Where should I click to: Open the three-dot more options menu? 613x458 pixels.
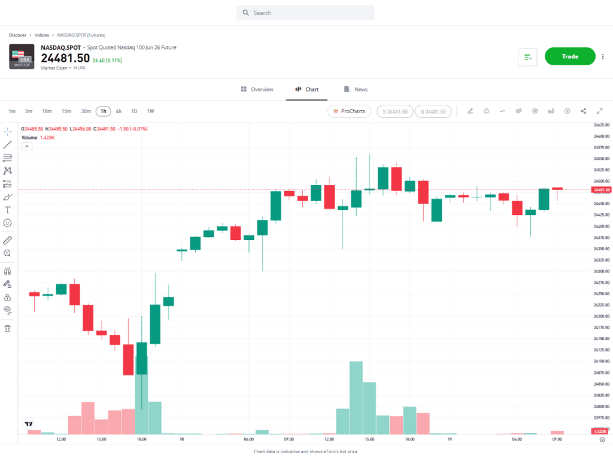[603, 57]
